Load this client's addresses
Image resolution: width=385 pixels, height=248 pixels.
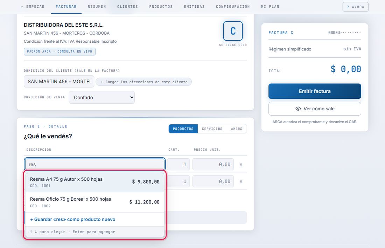pos(143,82)
